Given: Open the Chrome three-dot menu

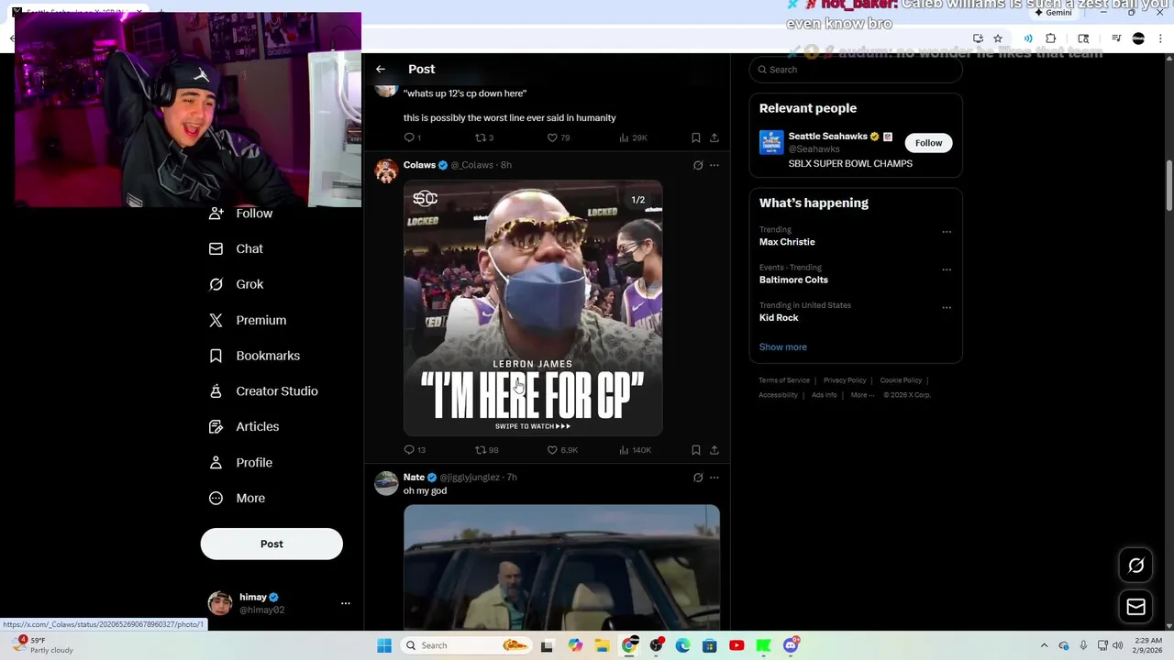Looking at the screenshot, I should coord(1160,38).
